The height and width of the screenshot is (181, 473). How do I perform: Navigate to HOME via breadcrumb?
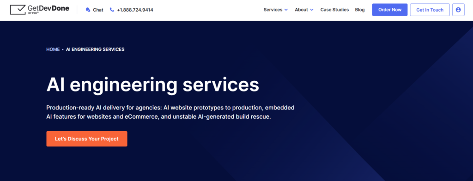coord(53,49)
